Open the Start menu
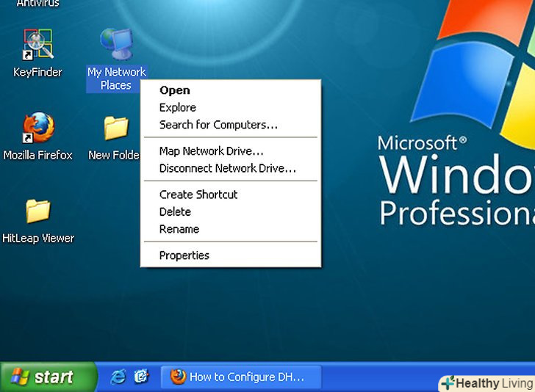 point(49,377)
